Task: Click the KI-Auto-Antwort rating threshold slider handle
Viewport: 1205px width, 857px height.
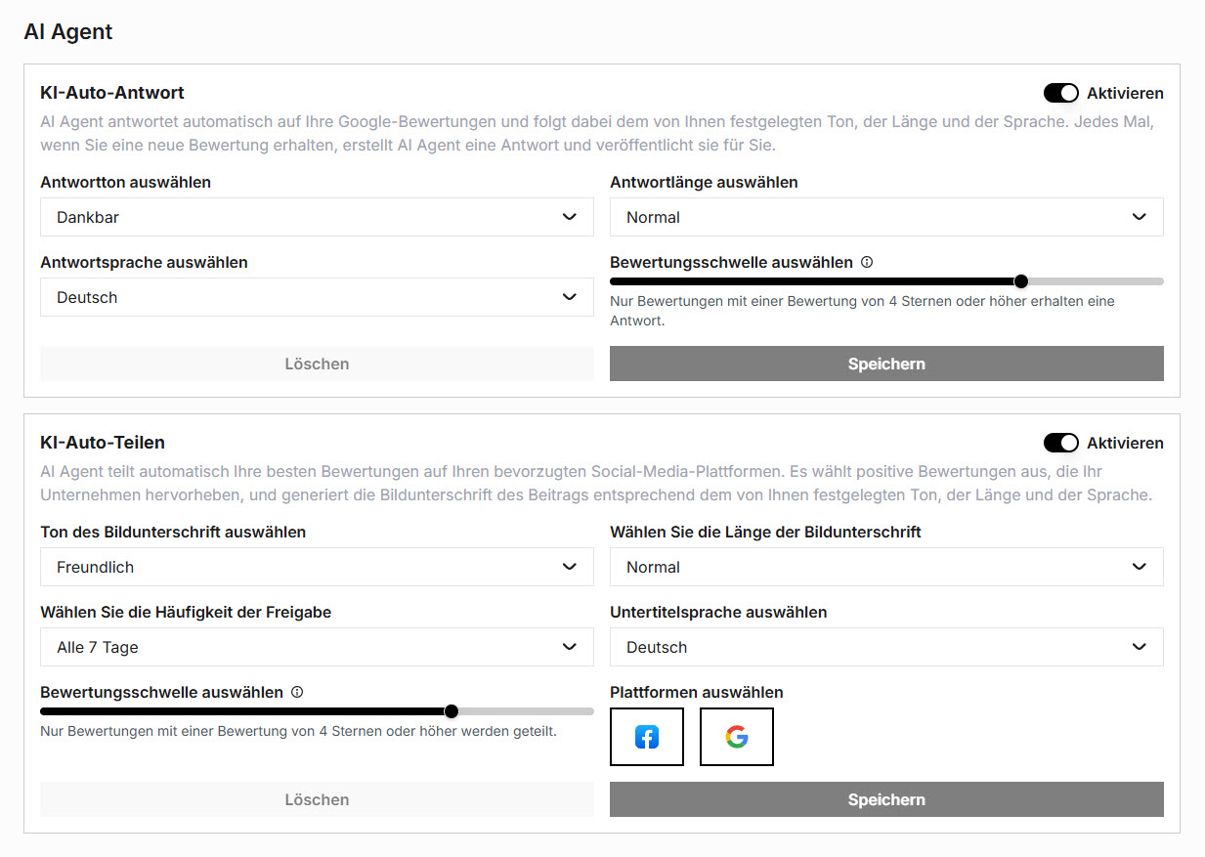Action: click(x=1021, y=281)
